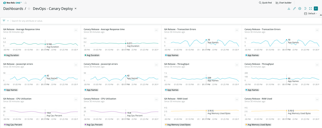Open options menu for GA Release - Average Response time
The height and width of the screenshot is (128, 322).
(76, 30)
